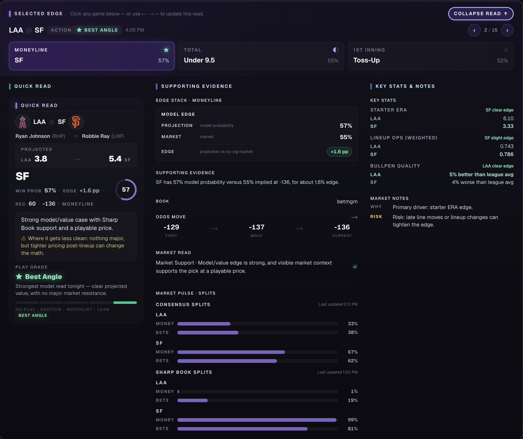Click the -136 current odds value
Screen dimensions: 523x439
point(342,227)
